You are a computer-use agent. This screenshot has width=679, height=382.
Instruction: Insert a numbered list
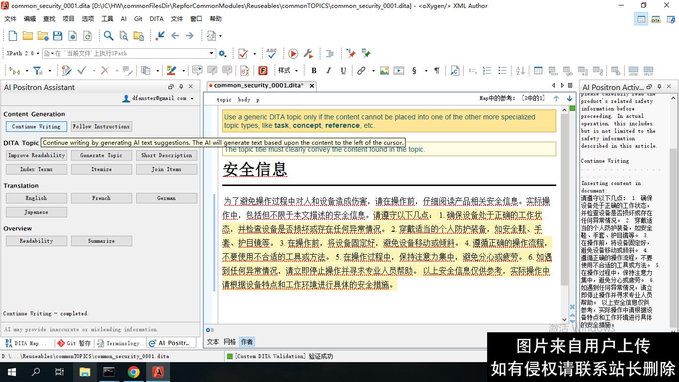pyautogui.click(x=487, y=71)
